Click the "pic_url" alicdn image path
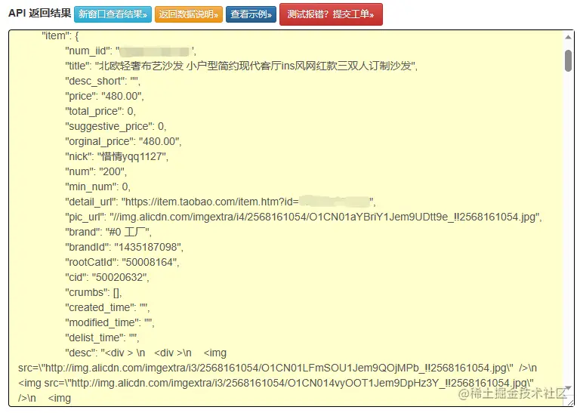The width and height of the screenshot is (580, 413). pos(304,217)
